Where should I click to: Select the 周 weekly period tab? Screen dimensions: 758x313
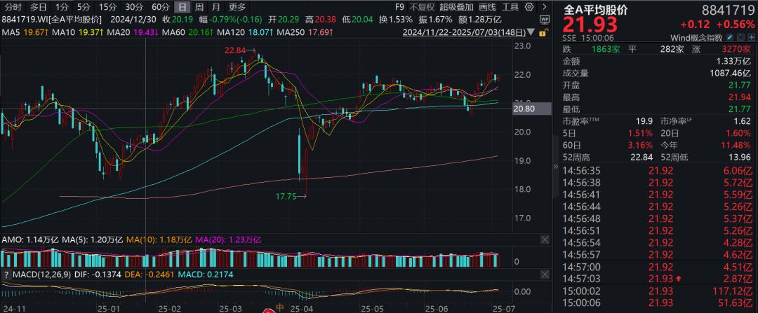(x=198, y=7)
